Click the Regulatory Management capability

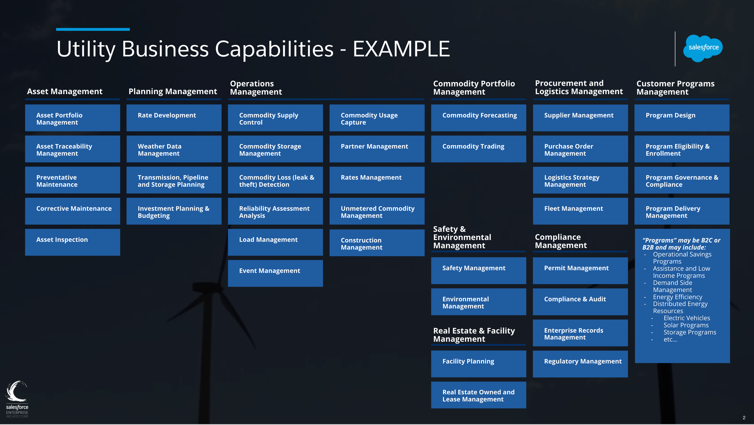coord(580,364)
